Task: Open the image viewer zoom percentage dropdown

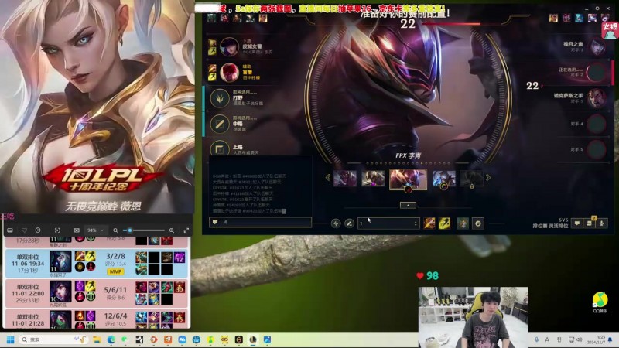Action: click(x=95, y=230)
